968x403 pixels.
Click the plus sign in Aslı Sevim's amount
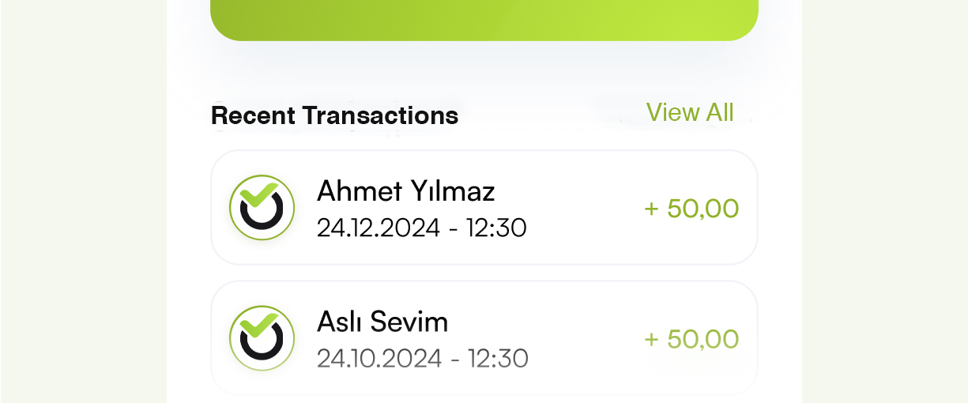coord(651,340)
